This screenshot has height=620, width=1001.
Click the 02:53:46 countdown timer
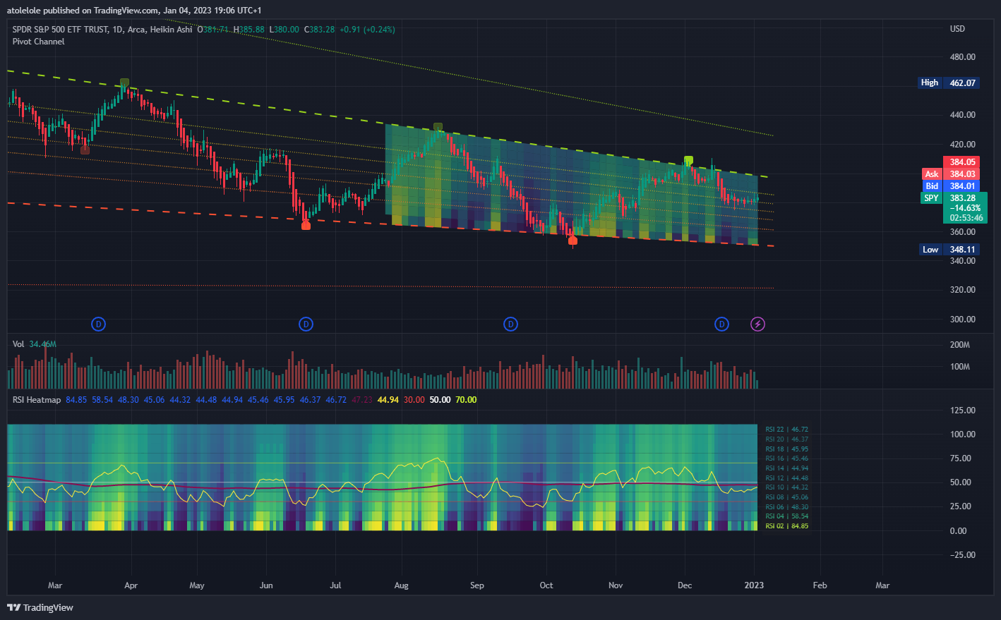click(x=966, y=218)
